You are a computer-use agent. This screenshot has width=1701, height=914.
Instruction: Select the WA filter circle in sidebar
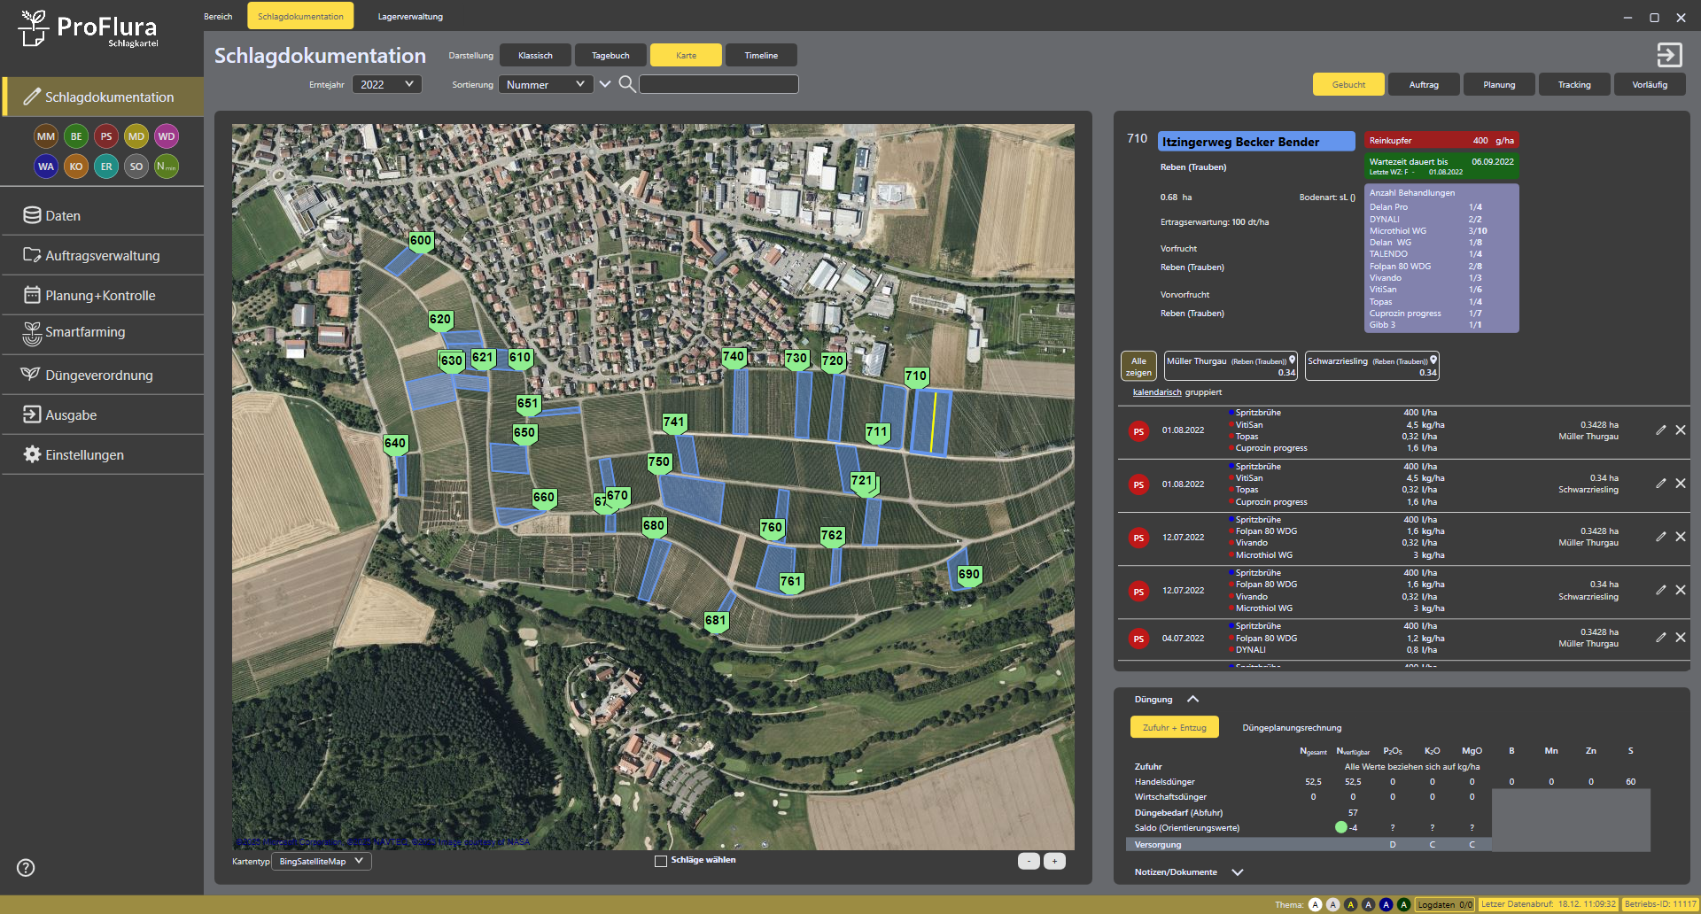pyautogui.click(x=46, y=167)
